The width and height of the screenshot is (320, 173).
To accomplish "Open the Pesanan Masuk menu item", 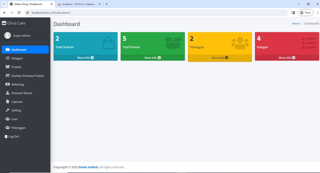I will (x=25, y=93).
